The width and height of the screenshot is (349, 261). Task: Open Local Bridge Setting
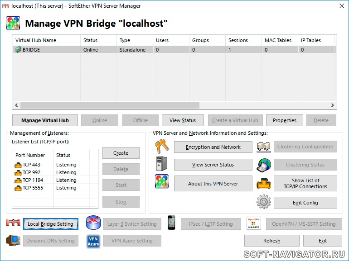click(x=50, y=224)
